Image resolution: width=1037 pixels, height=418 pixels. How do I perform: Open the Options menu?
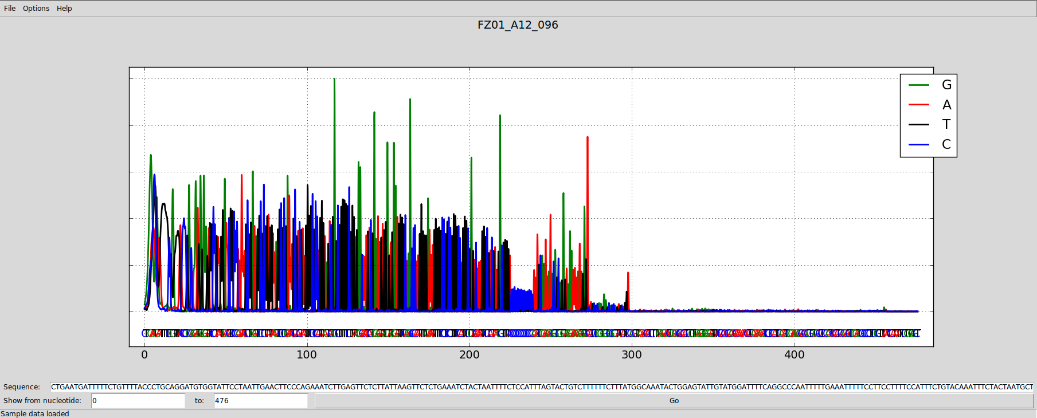point(36,9)
